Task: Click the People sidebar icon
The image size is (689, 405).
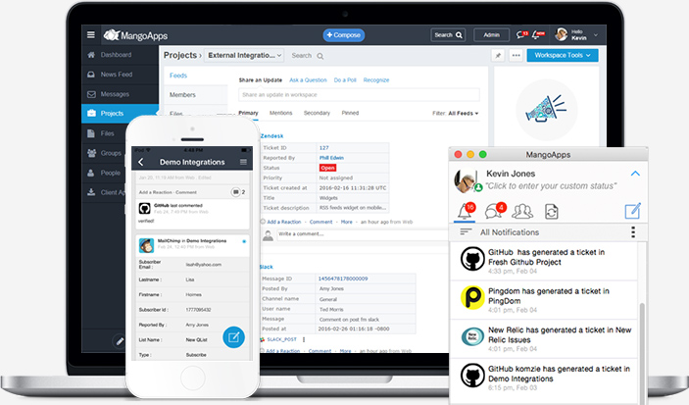Action: [x=91, y=173]
